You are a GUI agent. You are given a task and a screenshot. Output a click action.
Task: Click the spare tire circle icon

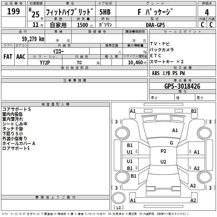(118, 197)
